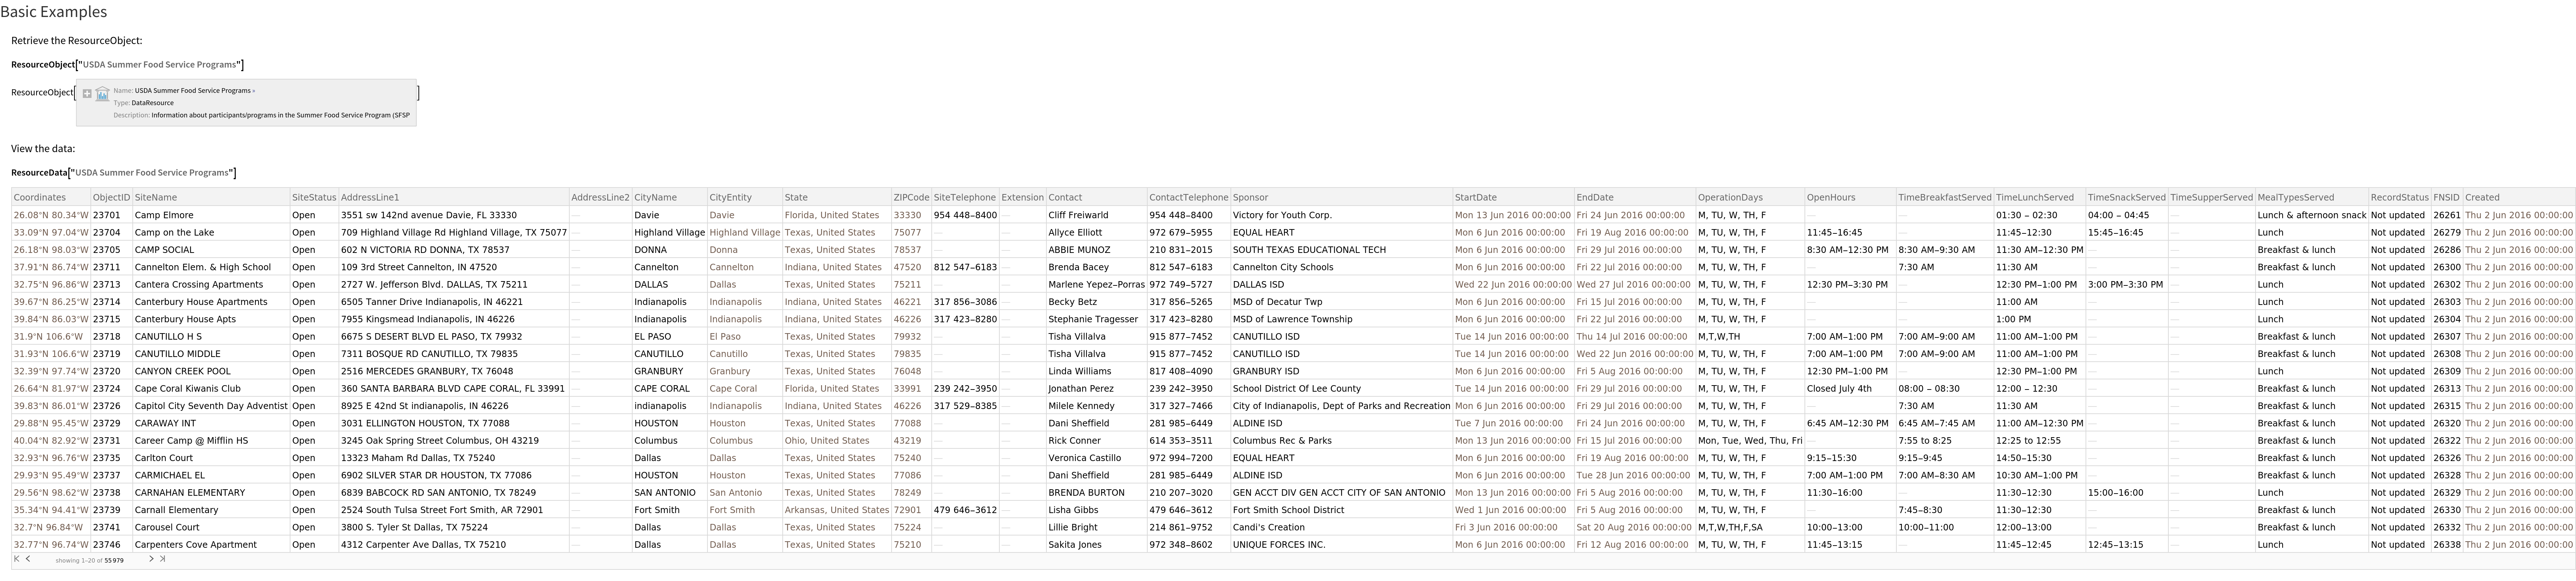The image size is (2576, 581).
Task: Select the SiteName column header
Action: tap(156, 198)
